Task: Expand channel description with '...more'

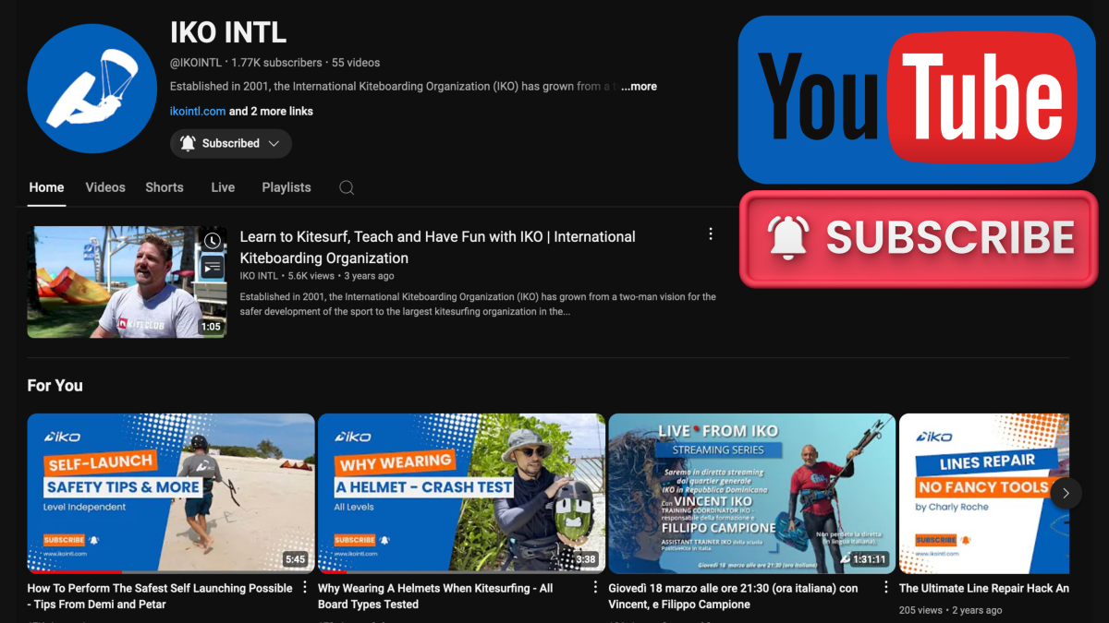Action: click(x=639, y=87)
